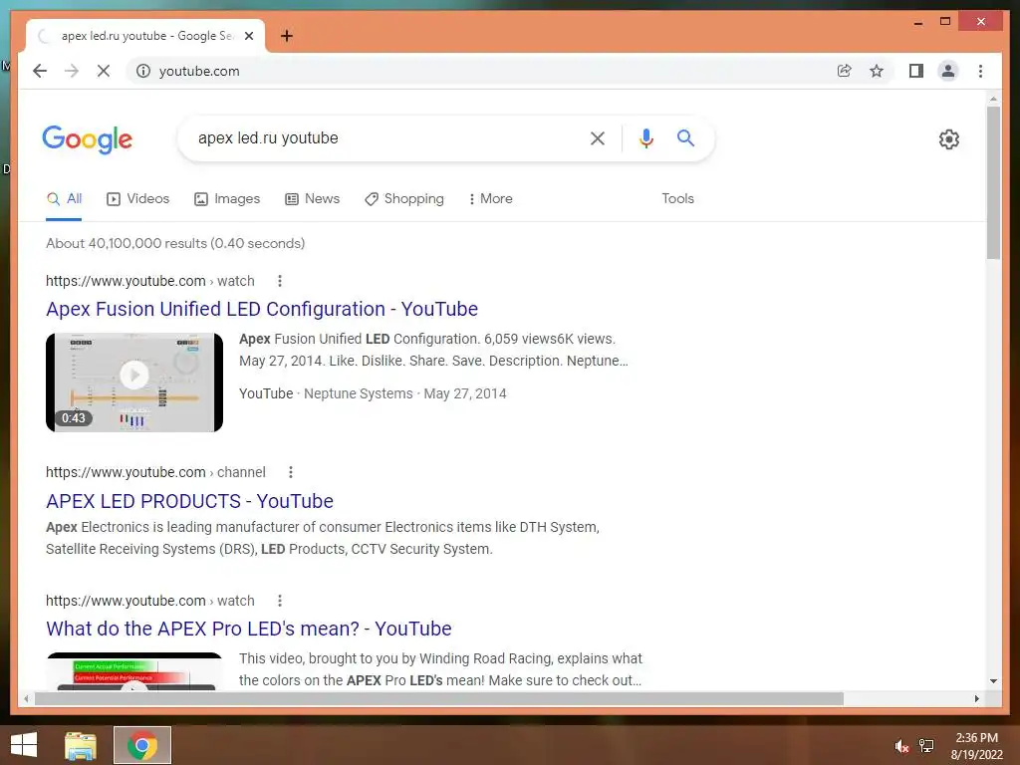The width and height of the screenshot is (1020, 765).
Task: Submit search with magnifier icon
Action: pos(685,137)
